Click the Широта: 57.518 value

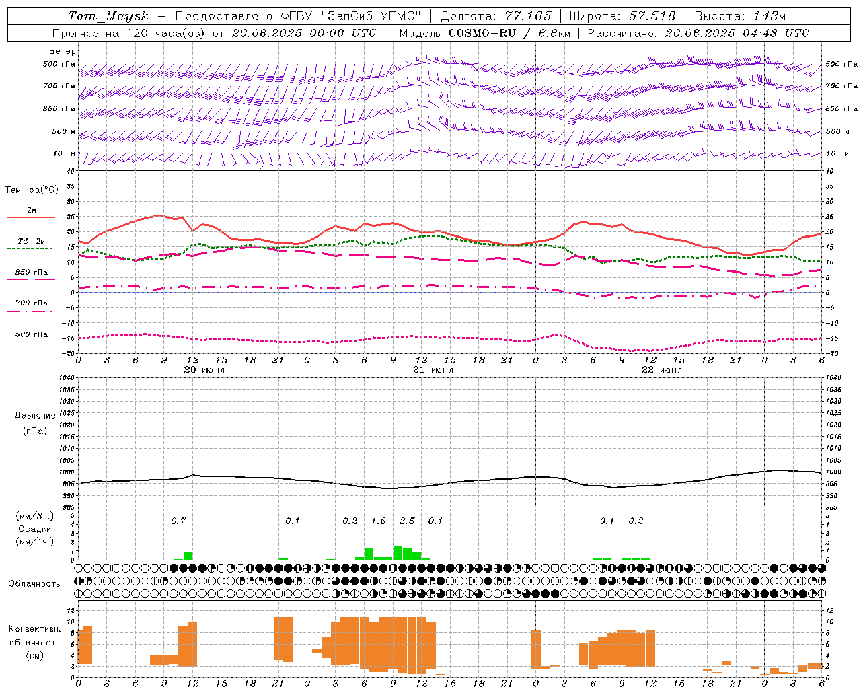[x=622, y=16]
